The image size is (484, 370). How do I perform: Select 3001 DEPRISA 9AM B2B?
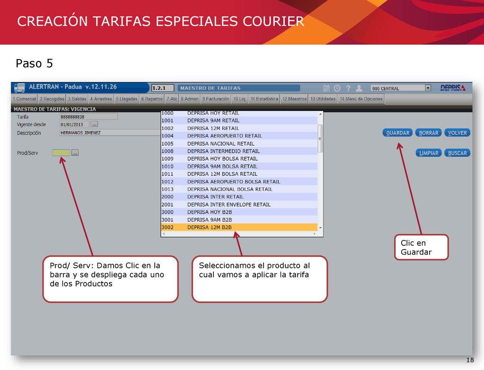[239, 220]
